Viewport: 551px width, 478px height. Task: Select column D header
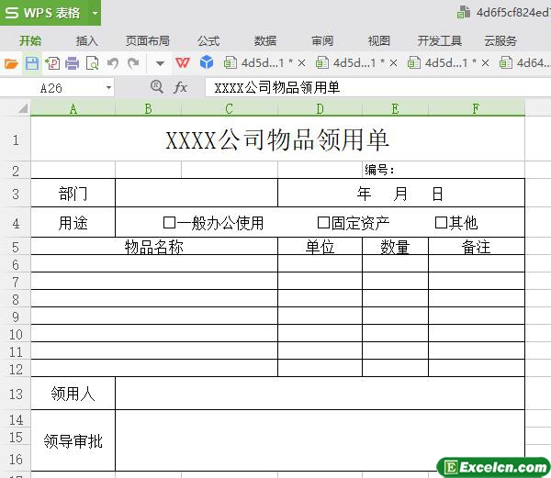(320, 109)
